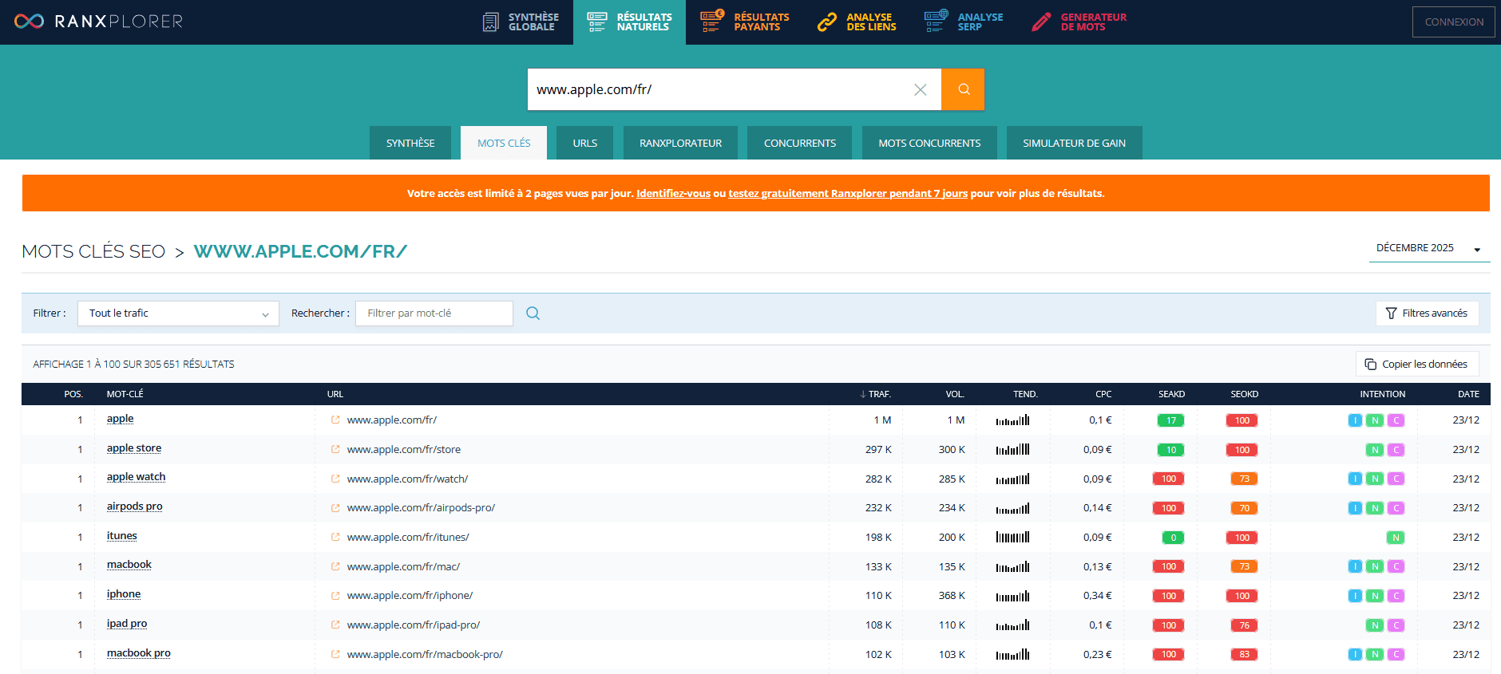Click the Ranxplorer infinity logo
The image size is (1501, 674).
coord(30,22)
